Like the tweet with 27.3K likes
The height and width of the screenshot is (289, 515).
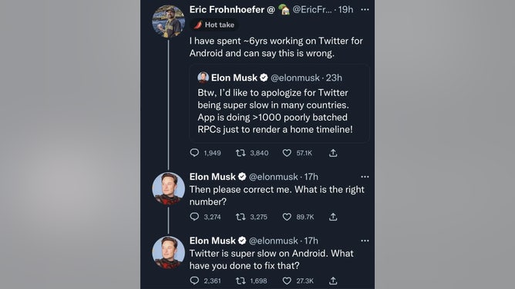(287, 281)
